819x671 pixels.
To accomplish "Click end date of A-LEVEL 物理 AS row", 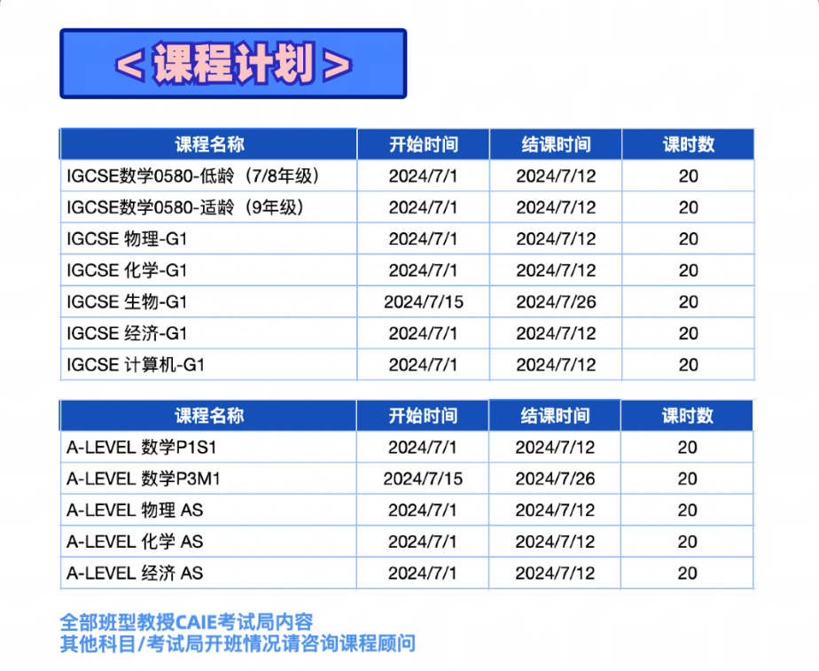I will (555, 511).
